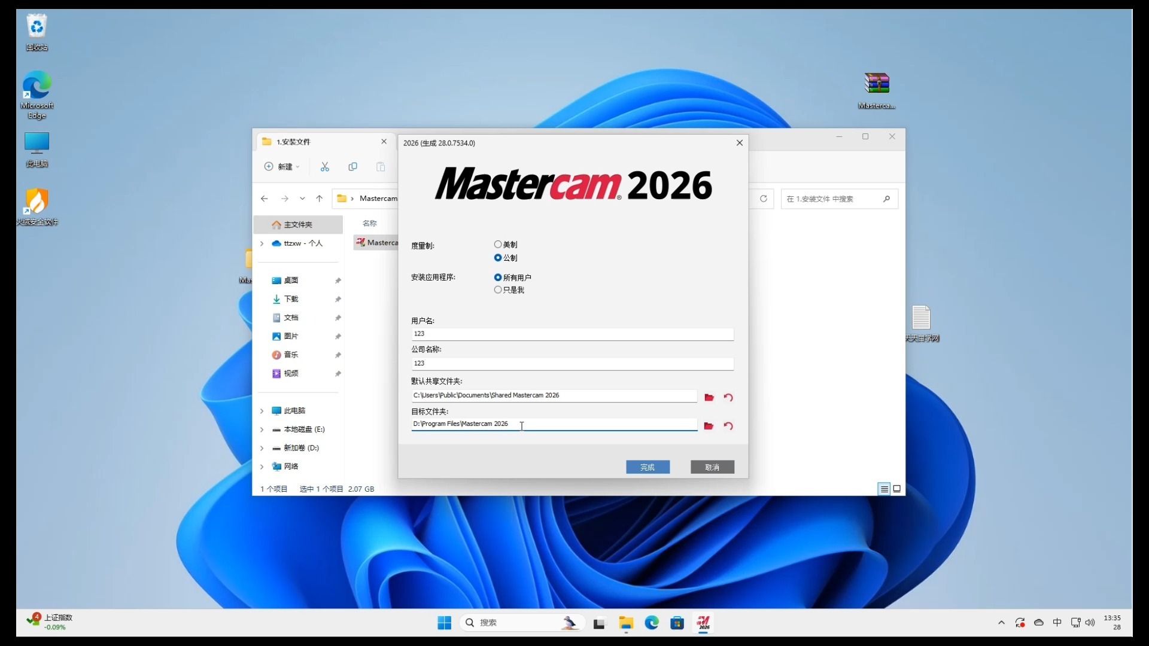Image resolution: width=1149 pixels, height=646 pixels.
Task: Open 此电脑 desktop icon
Action: (x=37, y=150)
